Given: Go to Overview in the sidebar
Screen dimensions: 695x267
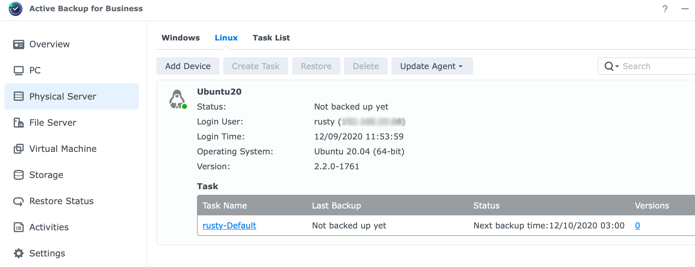Looking at the screenshot, I should coord(50,44).
